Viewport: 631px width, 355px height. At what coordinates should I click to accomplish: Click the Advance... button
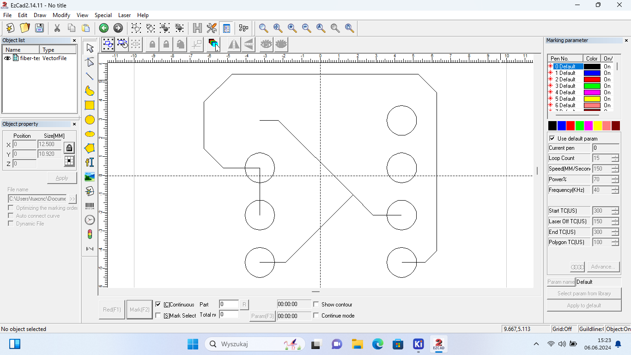tap(603, 267)
